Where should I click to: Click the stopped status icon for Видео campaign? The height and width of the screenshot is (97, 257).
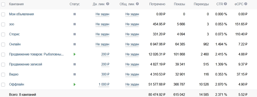[x=75, y=74]
